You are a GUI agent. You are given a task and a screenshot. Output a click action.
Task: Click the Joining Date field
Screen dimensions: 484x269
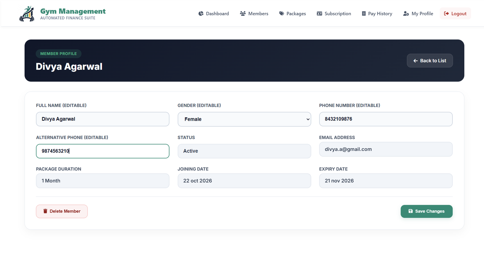(x=244, y=181)
